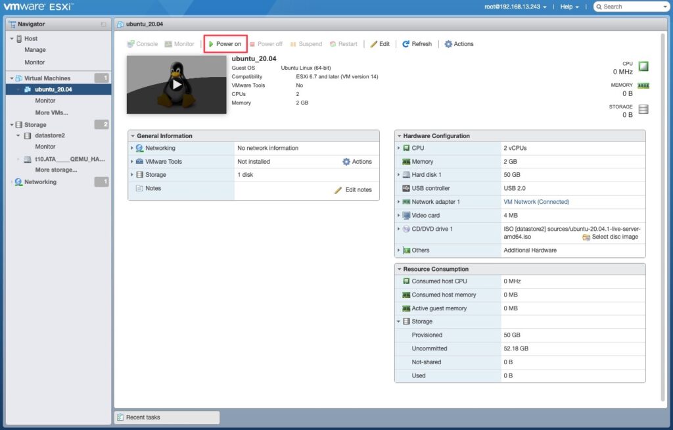
Task: Open the Console toolbar item
Action: tap(143, 44)
